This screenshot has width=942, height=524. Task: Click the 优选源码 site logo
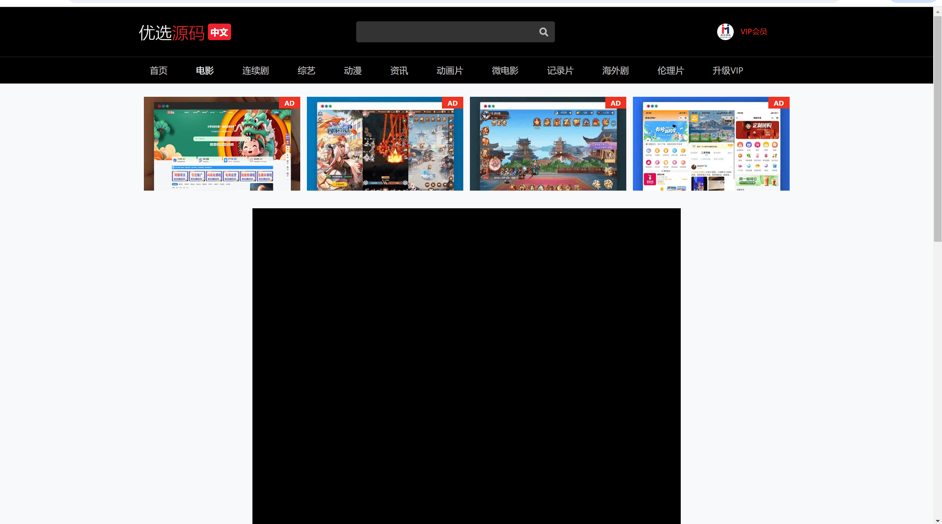pos(171,32)
